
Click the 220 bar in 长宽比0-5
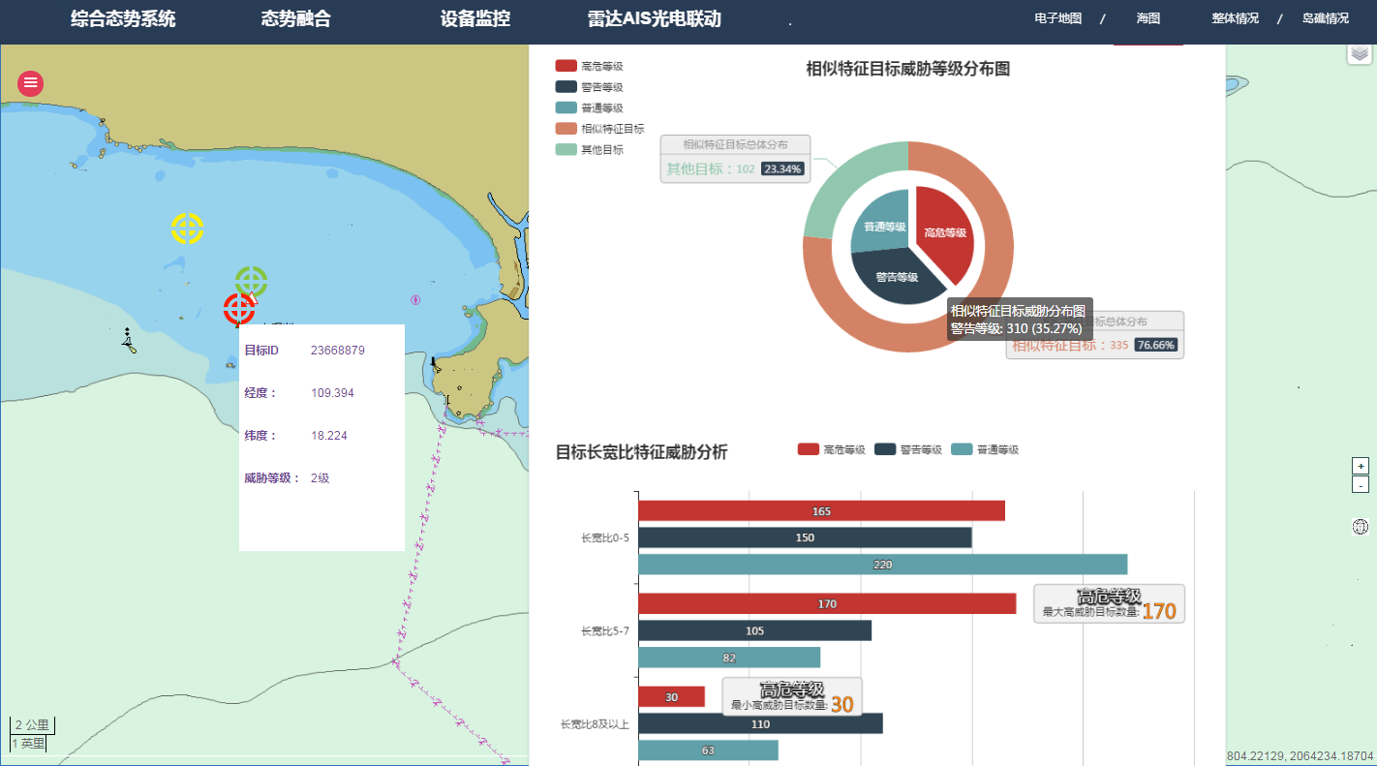tap(882, 565)
